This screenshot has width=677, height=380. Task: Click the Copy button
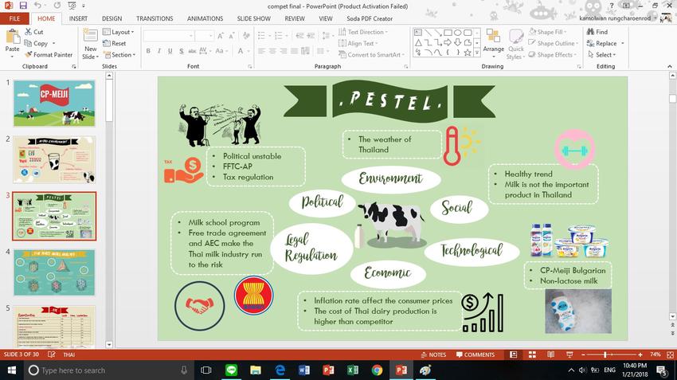click(37, 43)
